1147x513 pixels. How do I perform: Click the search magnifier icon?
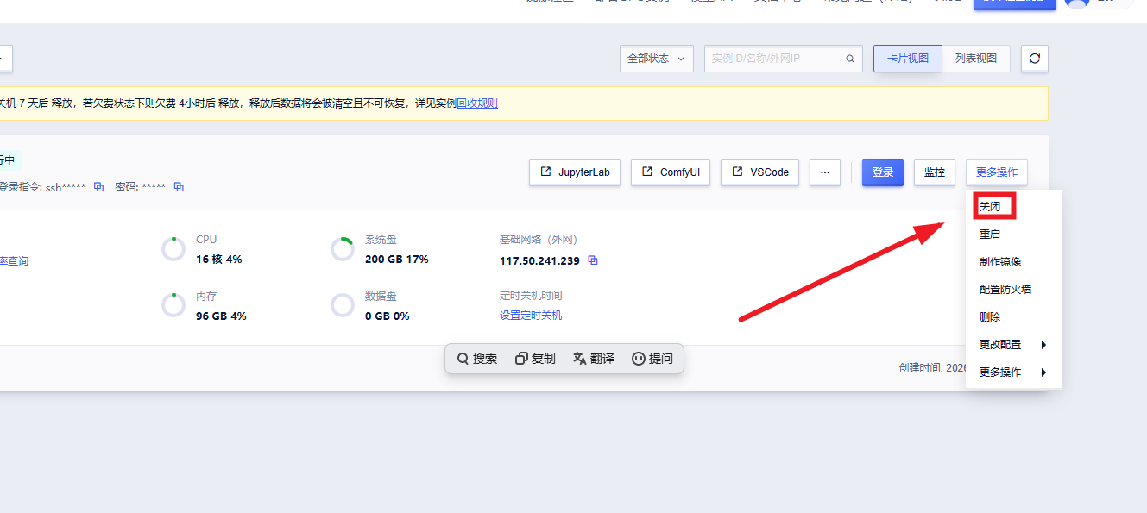pyautogui.click(x=849, y=59)
